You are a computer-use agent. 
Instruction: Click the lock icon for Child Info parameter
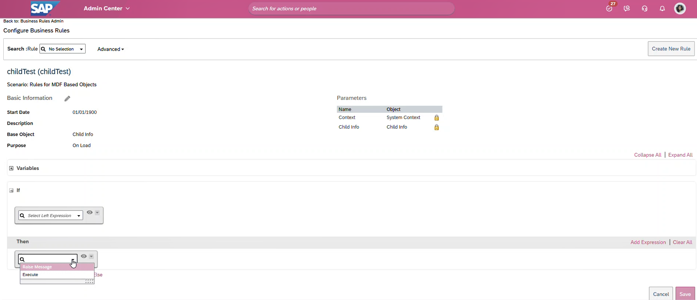(437, 127)
